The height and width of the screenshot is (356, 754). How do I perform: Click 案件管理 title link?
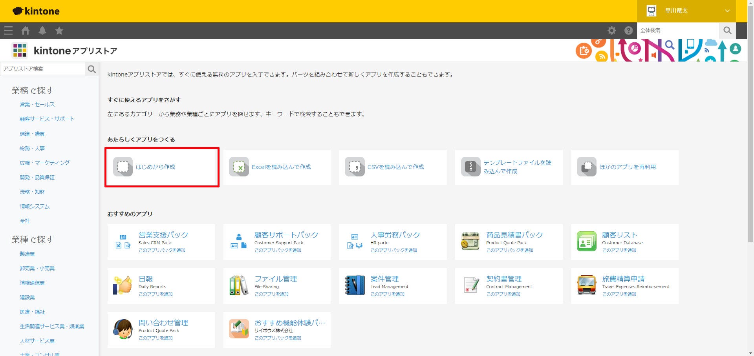click(384, 279)
